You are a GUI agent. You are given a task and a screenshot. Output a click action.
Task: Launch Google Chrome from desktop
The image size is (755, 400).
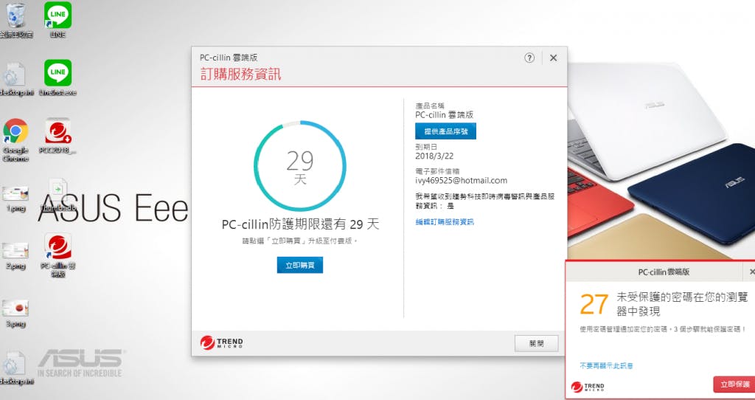pos(15,133)
